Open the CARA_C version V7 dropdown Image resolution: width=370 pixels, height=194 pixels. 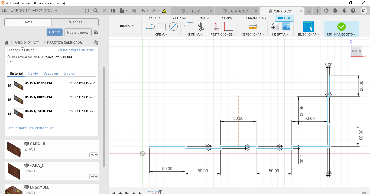coord(94,176)
